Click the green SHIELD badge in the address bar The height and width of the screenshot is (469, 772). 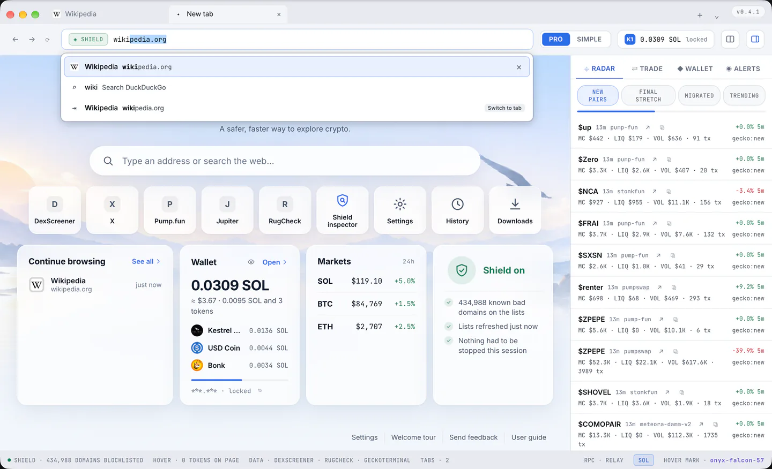pyautogui.click(x=88, y=39)
